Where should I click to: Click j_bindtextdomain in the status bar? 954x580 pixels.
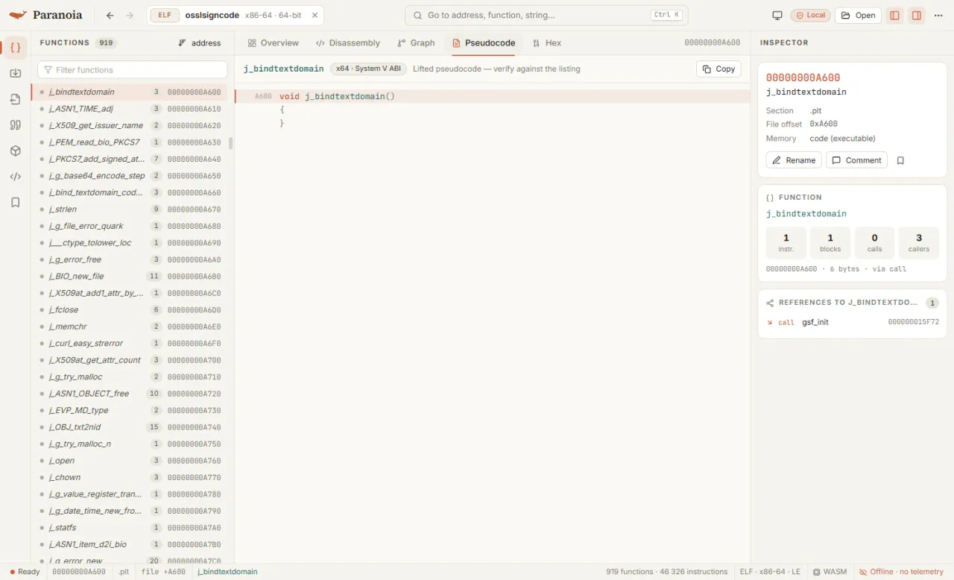coord(227,572)
